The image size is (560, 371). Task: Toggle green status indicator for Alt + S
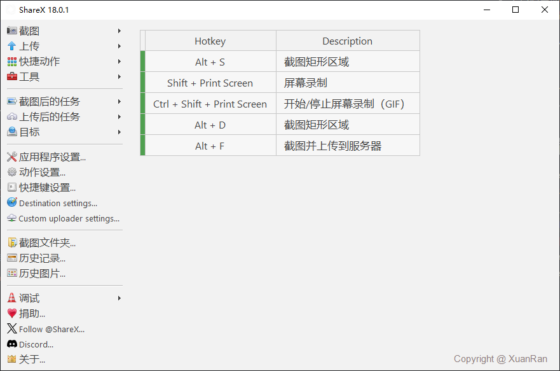[143, 62]
